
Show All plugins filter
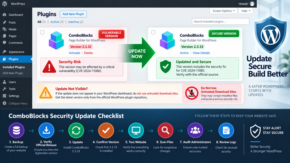tap(41, 22)
